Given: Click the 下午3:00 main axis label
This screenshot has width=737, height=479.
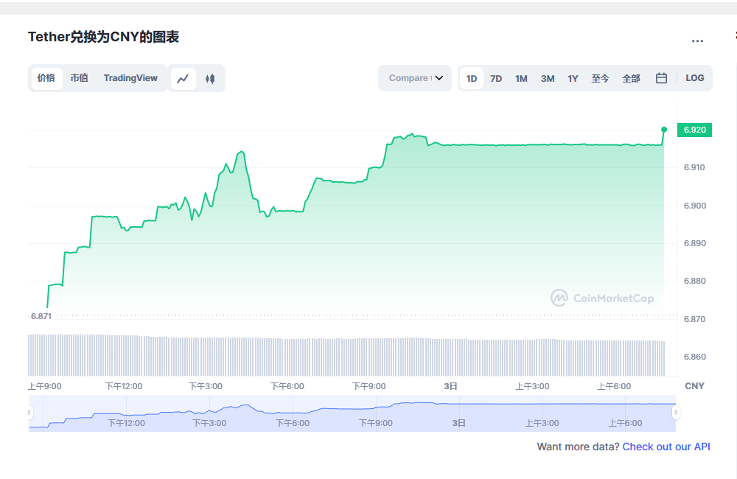Looking at the screenshot, I should pos(206,386).
